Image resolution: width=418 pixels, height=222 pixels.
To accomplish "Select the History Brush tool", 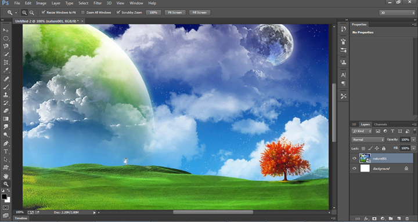I will 6,103.
